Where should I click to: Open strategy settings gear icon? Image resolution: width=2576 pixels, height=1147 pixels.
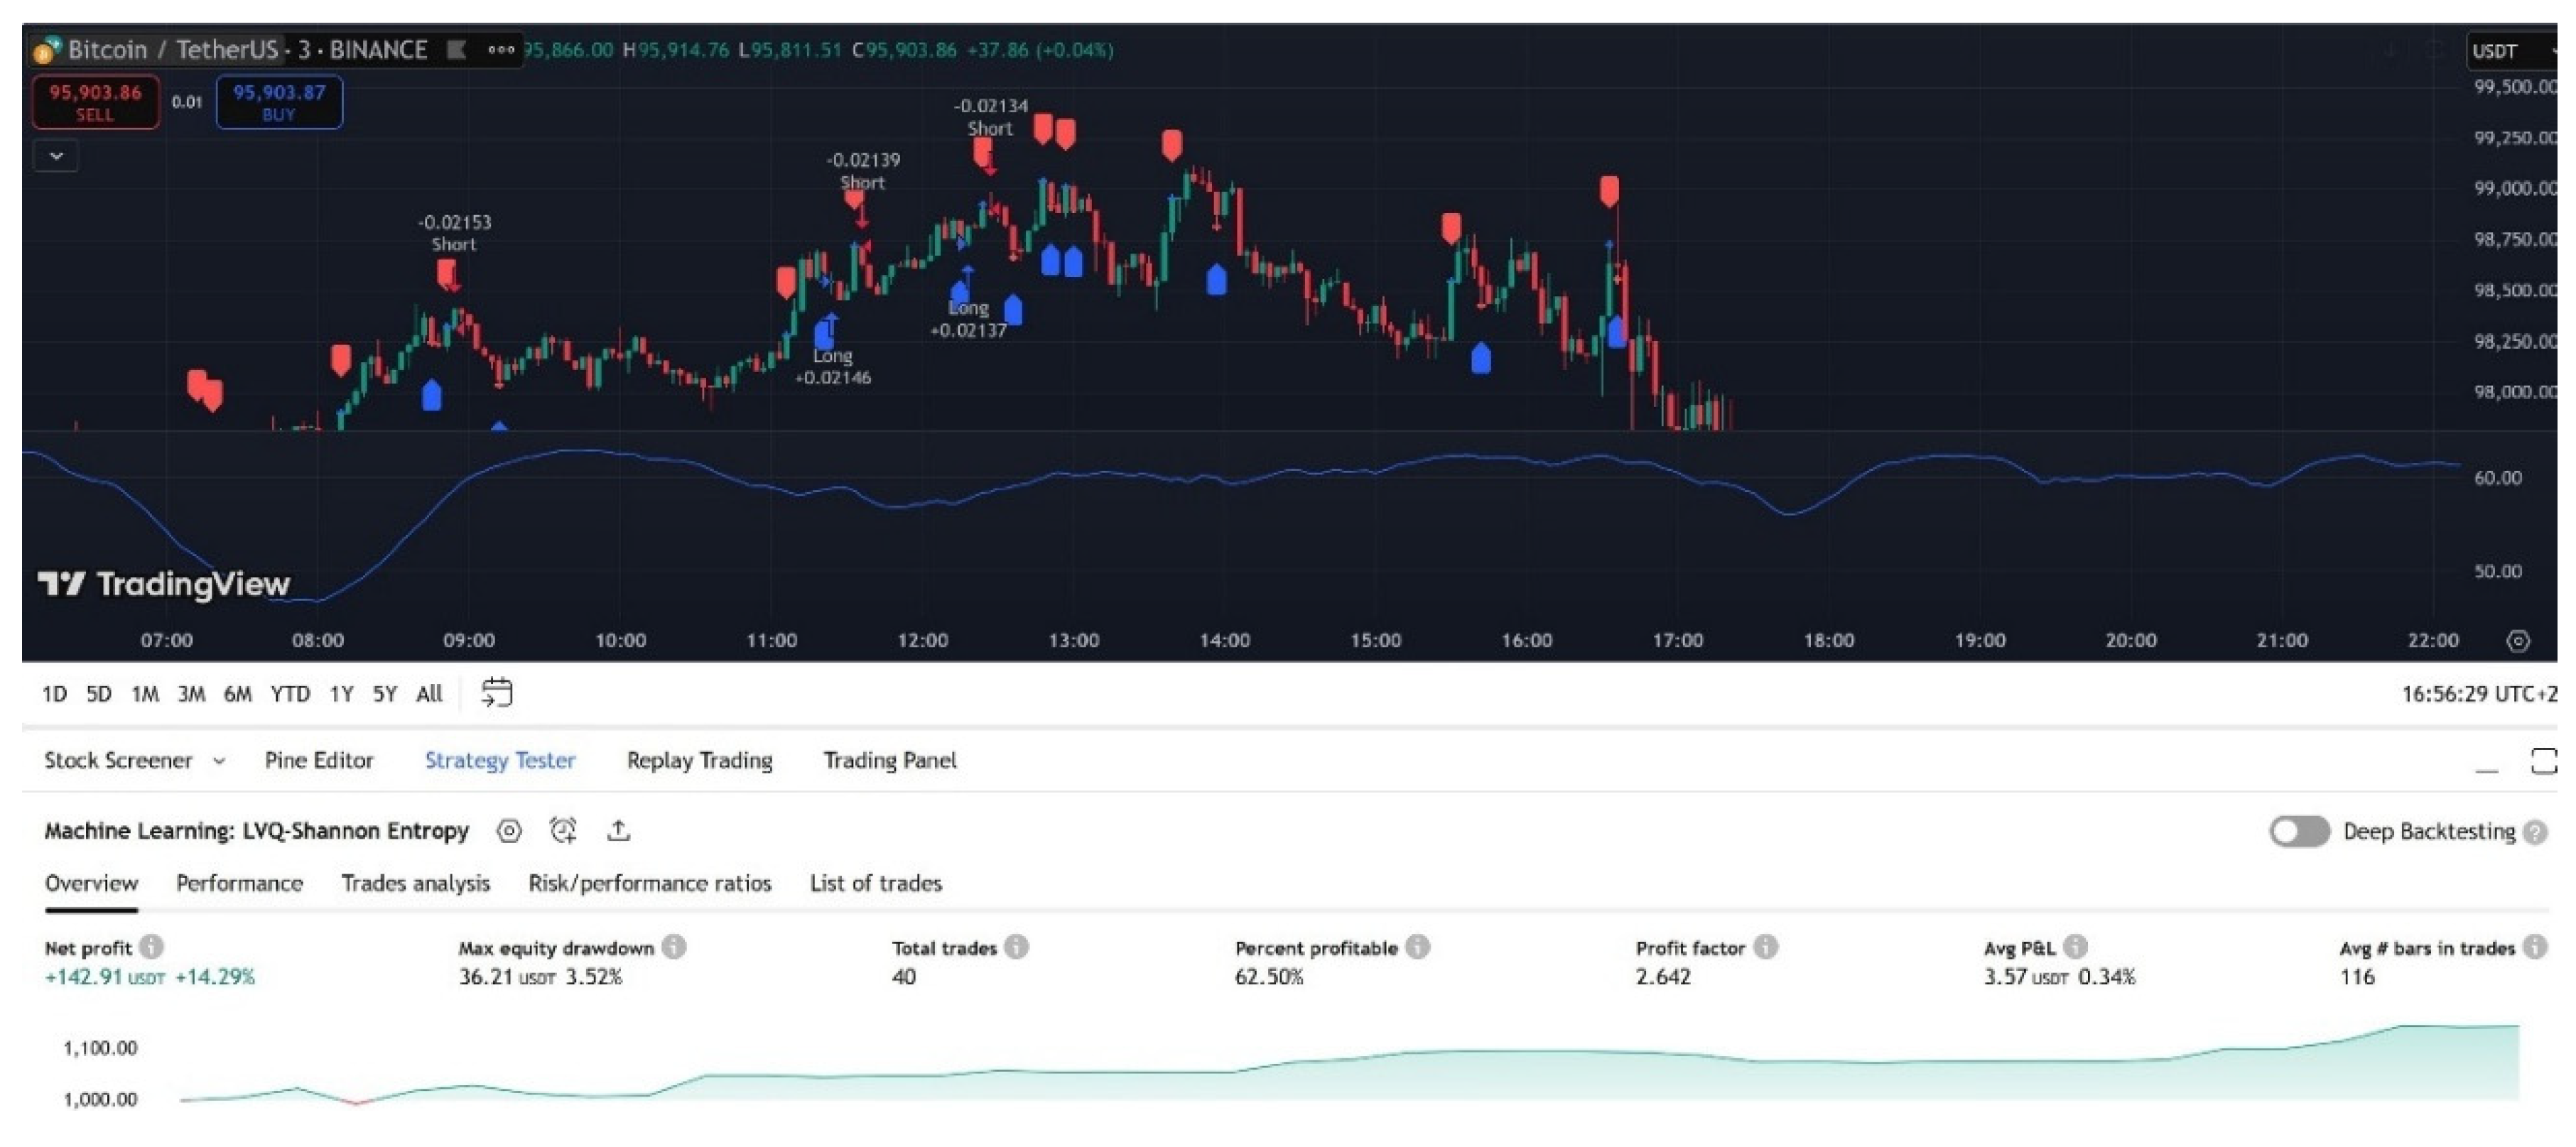[509, 831]
